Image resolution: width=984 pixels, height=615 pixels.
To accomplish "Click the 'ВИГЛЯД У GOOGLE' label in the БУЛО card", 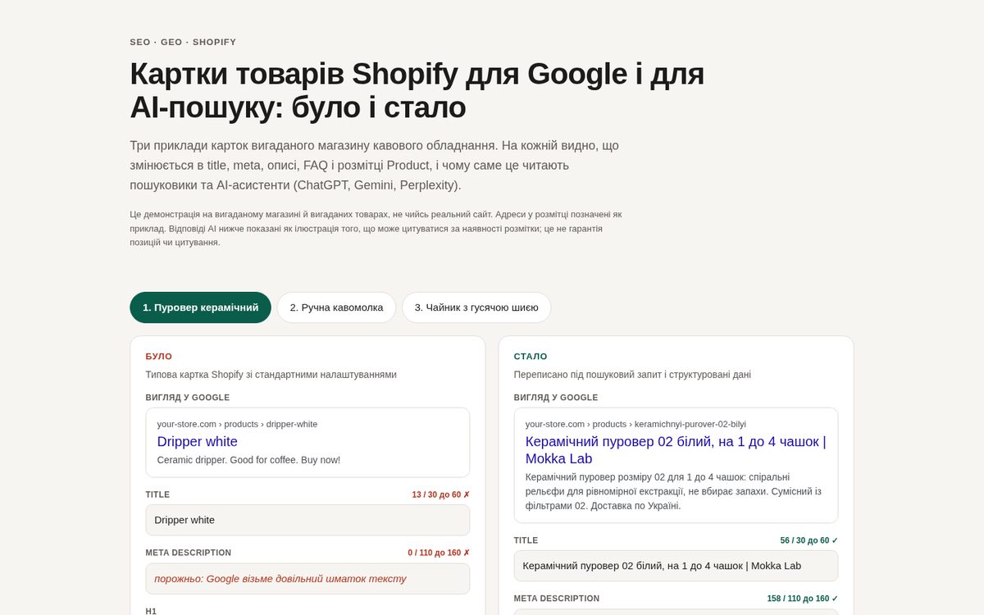I will coord(188,398).
